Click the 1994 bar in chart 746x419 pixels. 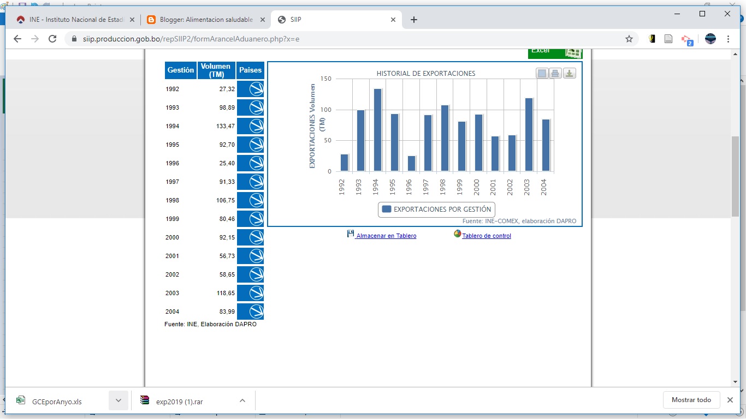click(377, 130)
